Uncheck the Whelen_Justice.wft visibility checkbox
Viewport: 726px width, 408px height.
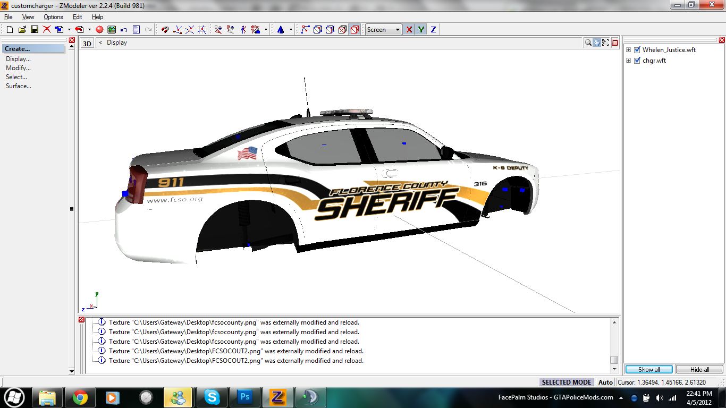click(x=637, y=50)
